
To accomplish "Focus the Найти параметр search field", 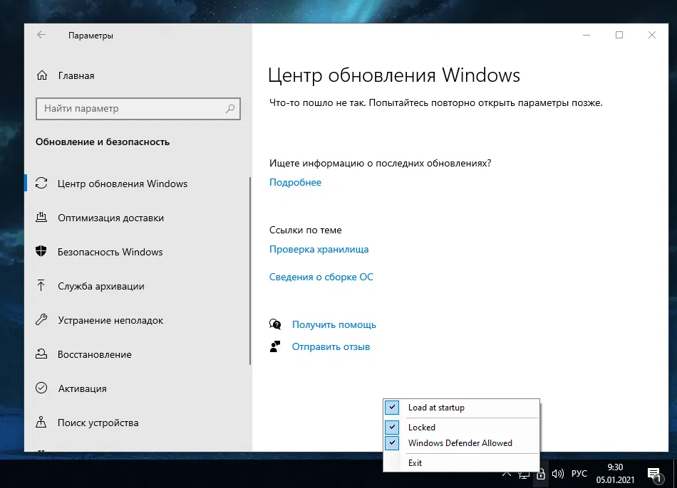I will [x=138, y=109].
